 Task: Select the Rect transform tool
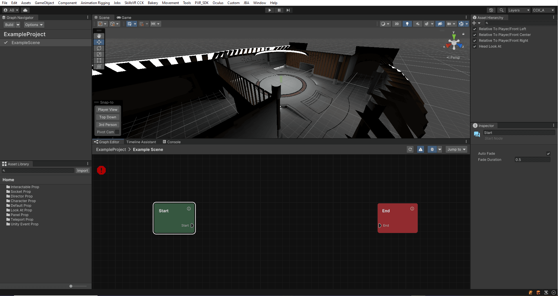[x=99, y=60]
